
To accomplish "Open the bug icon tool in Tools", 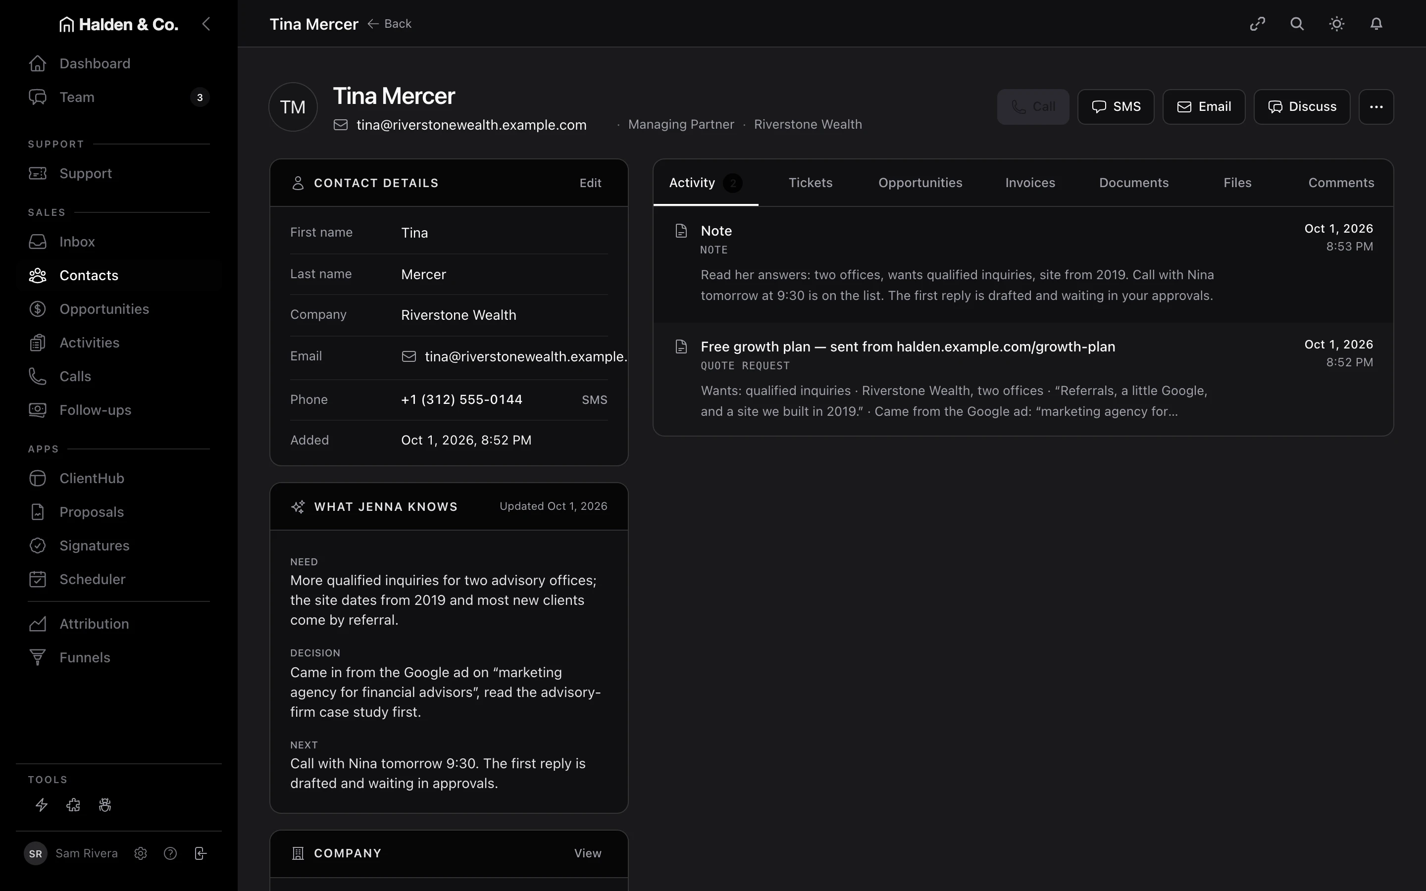I will click(105, 805).
